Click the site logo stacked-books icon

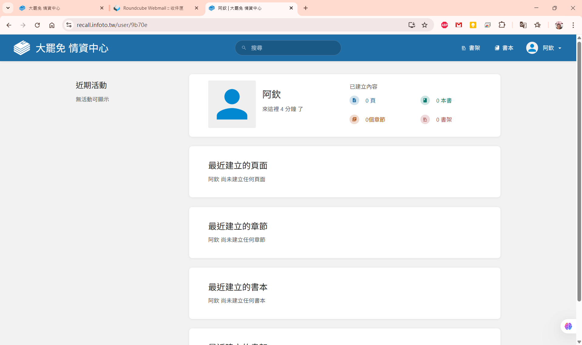click(x=22, y=48)
